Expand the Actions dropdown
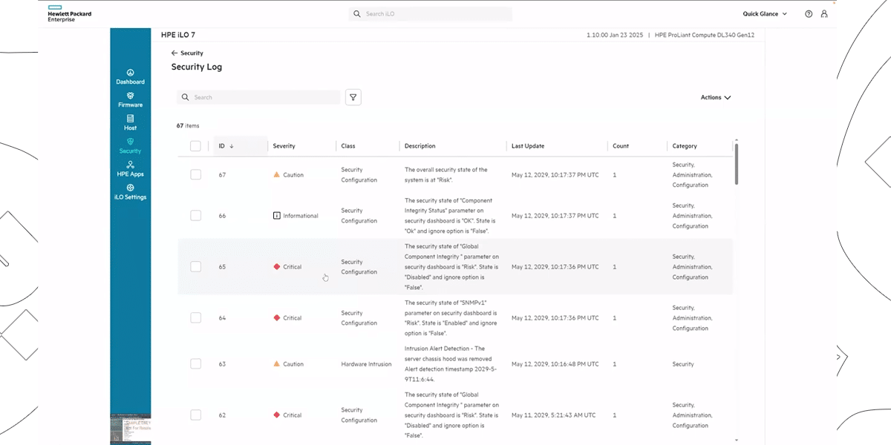The height and width of the screenshot is (445, 891). pos(716,97)
